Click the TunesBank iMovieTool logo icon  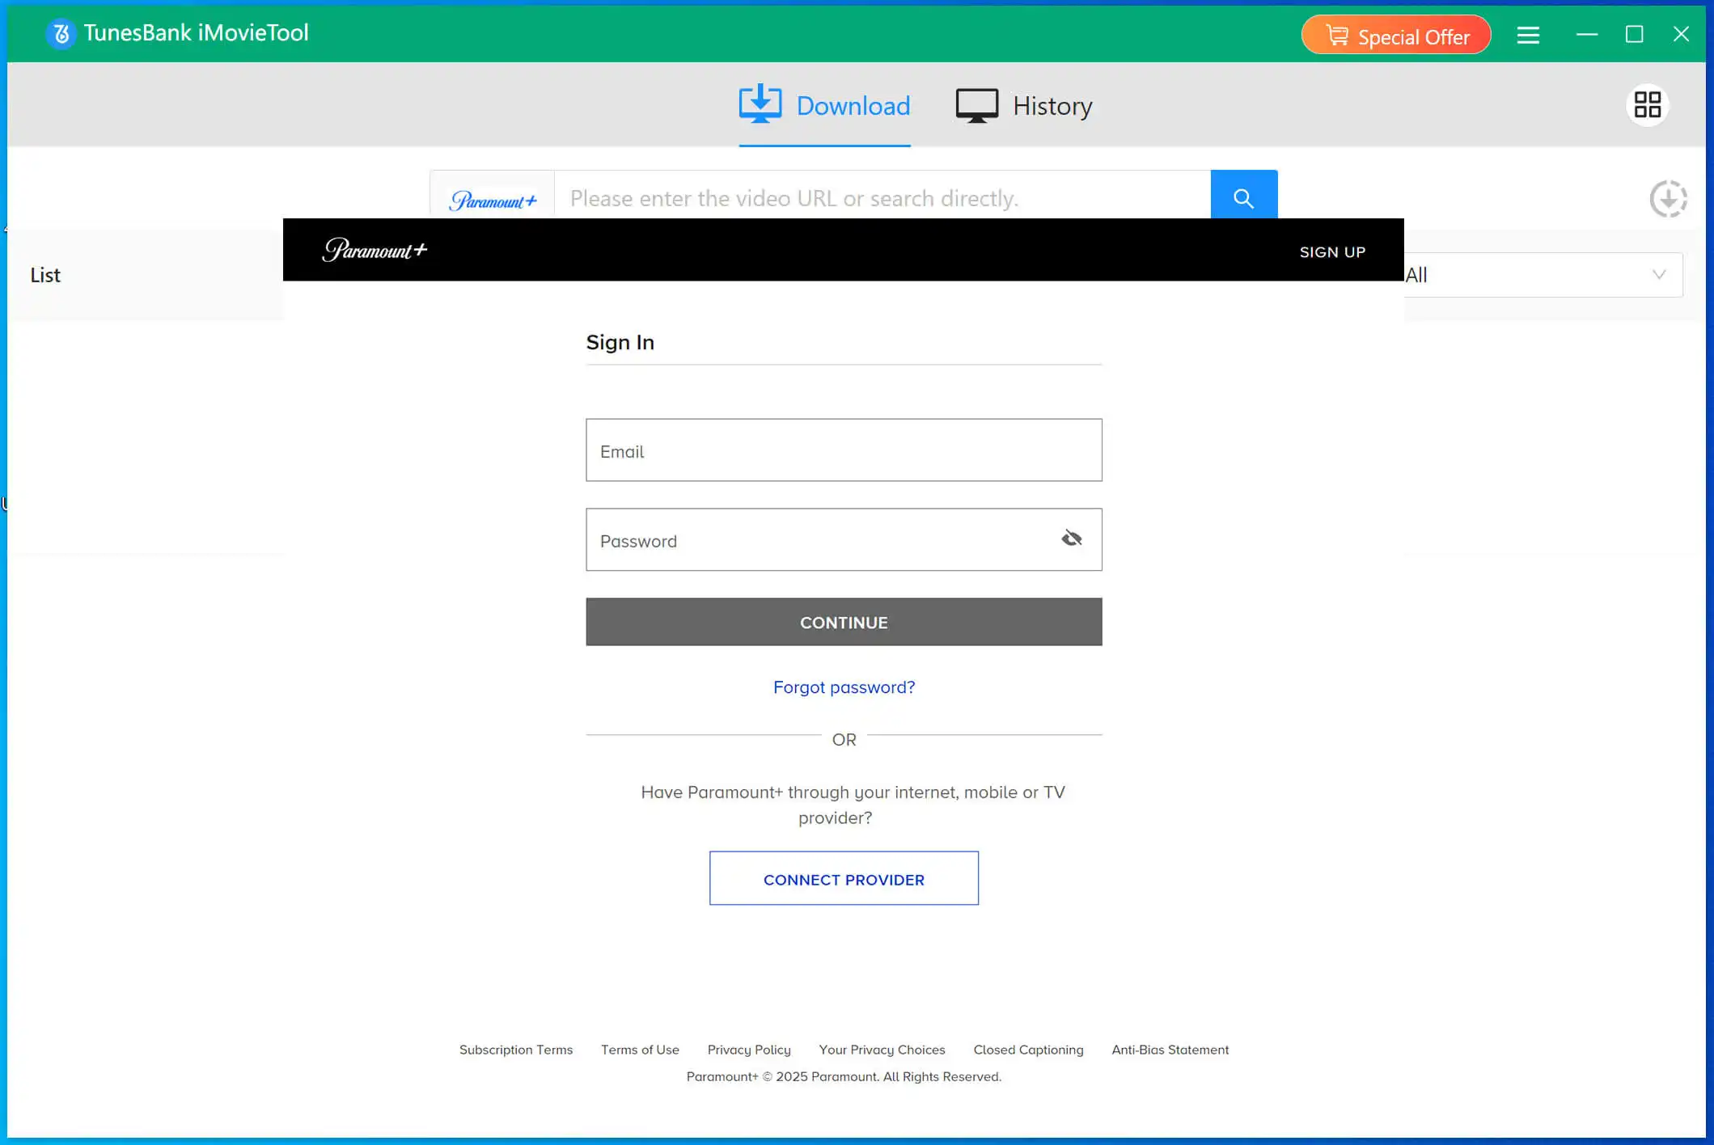(x=61, y=33)
